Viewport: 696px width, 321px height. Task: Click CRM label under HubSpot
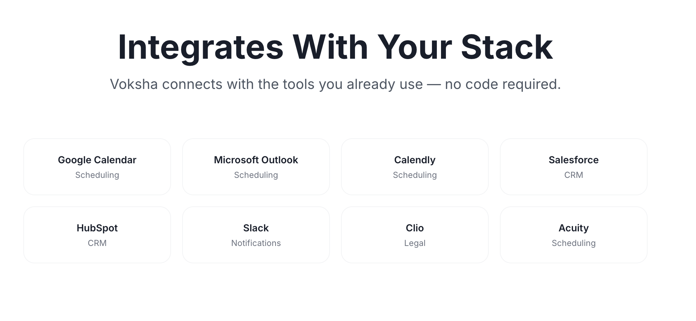click(x=97, y=243)
